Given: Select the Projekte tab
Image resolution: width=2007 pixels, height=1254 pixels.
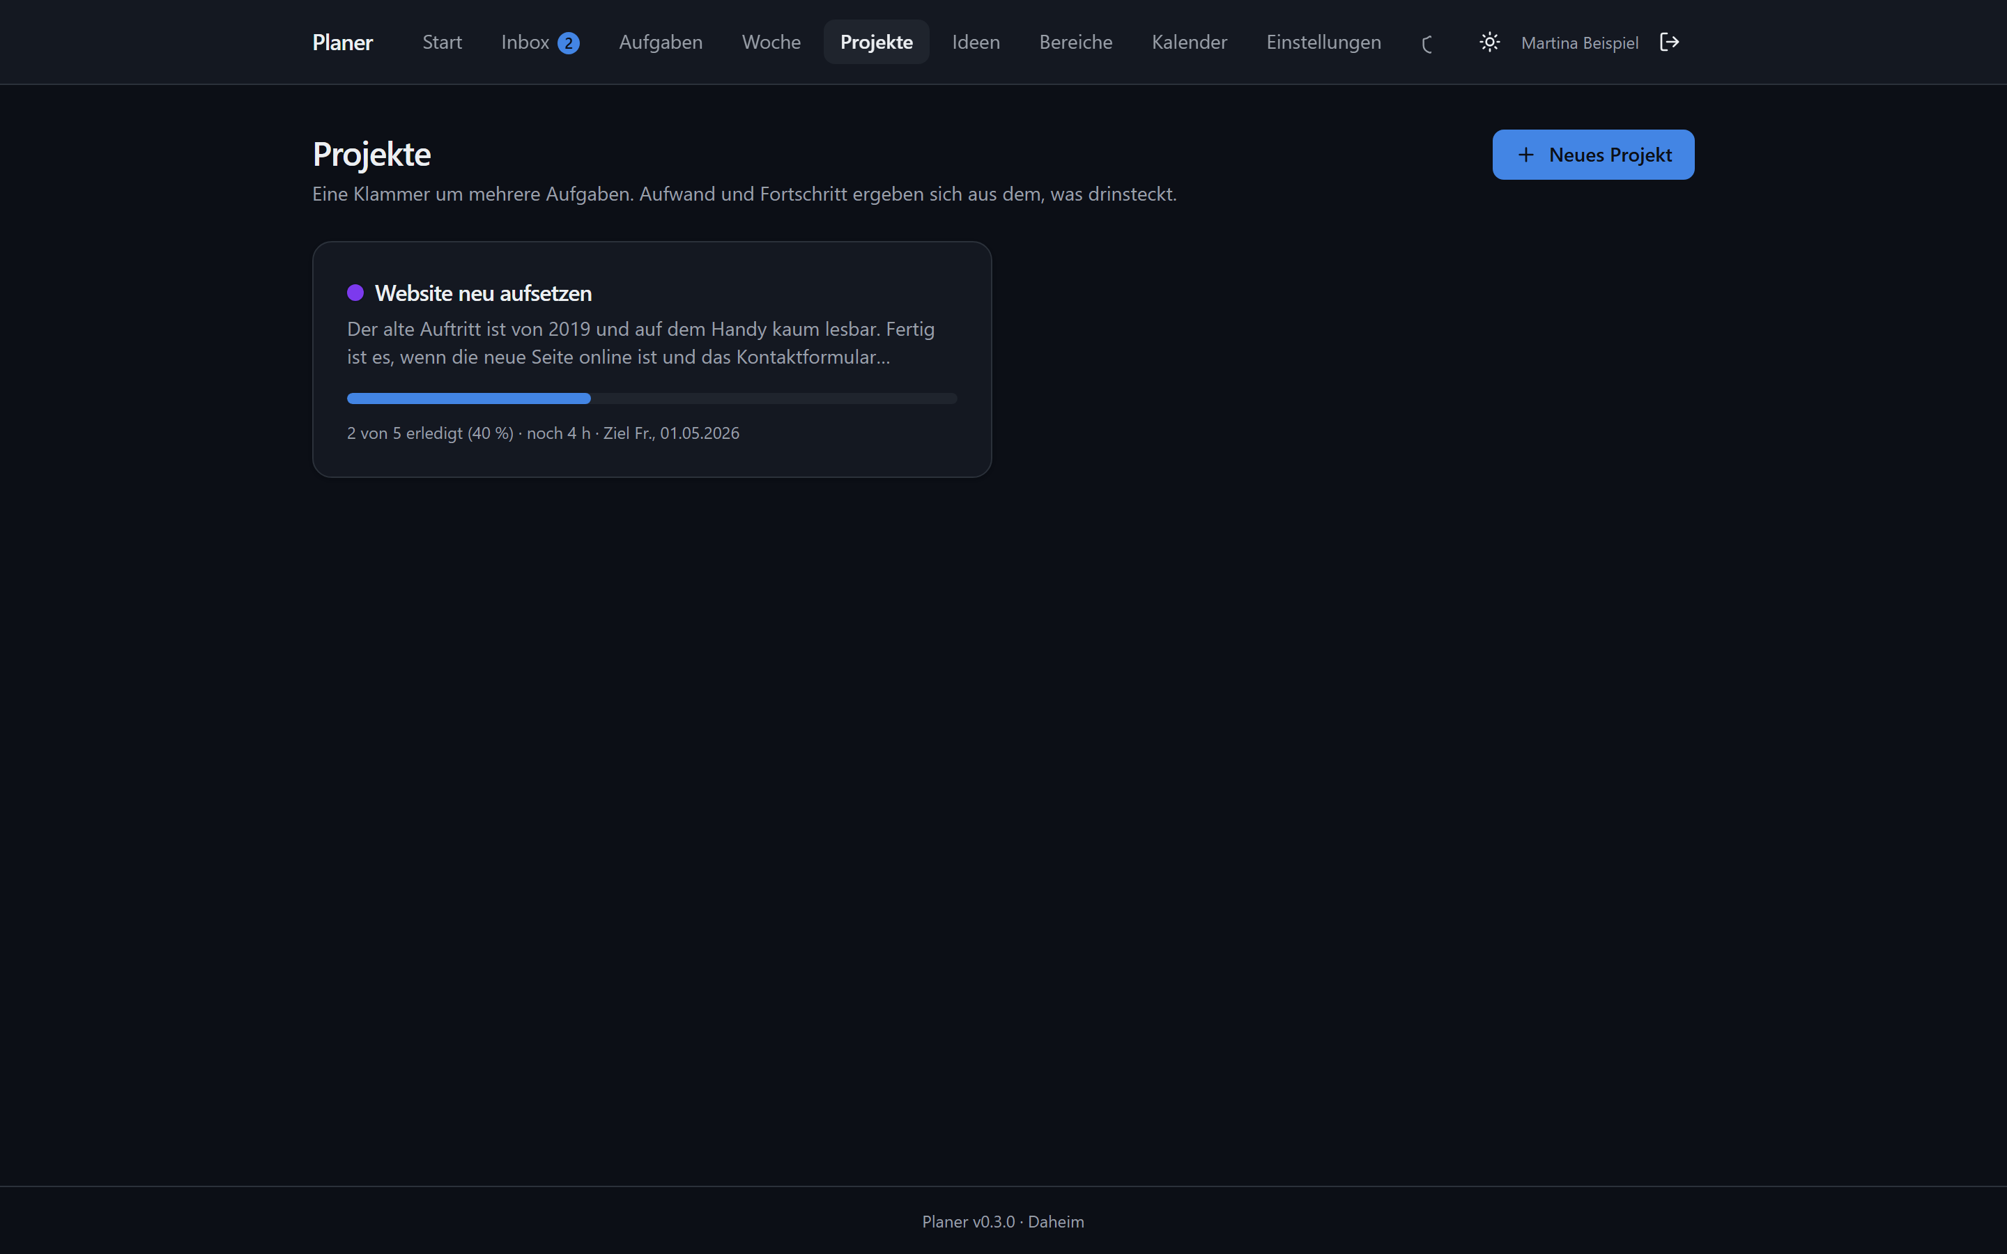Looking at the screenshot, I should 876,42.
